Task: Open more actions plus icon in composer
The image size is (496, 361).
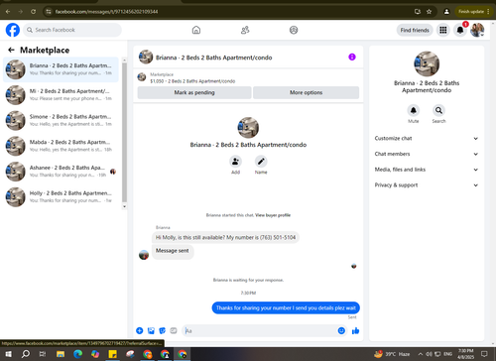Action: tap(140, 330)
